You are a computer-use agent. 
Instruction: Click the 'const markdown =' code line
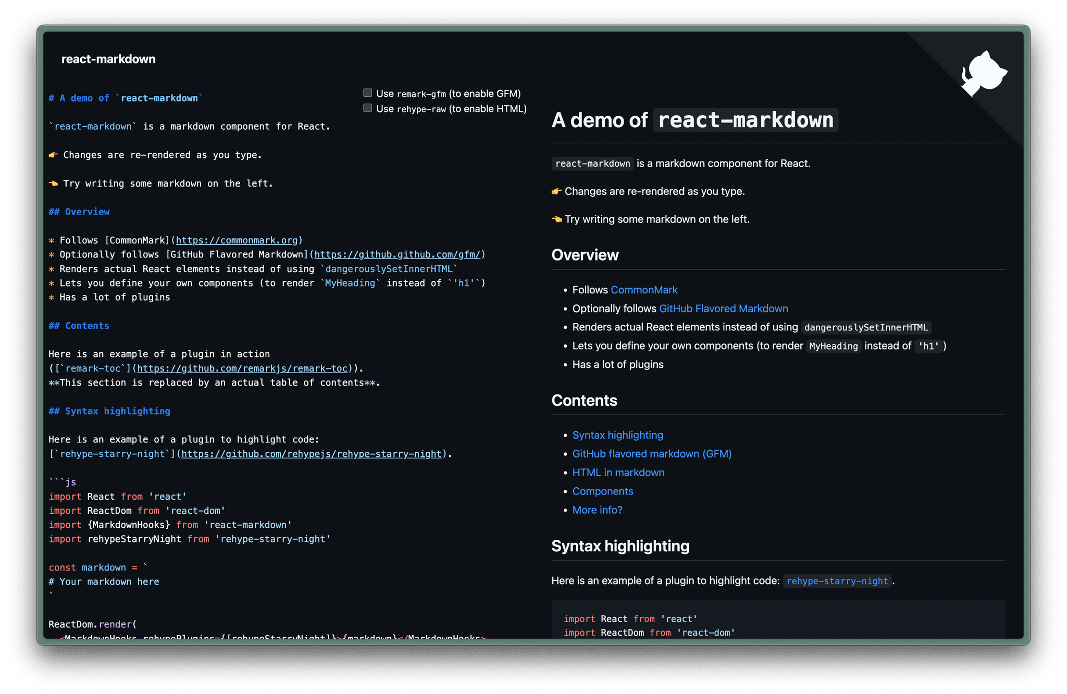pyautogui.click(x=98, y=567)
